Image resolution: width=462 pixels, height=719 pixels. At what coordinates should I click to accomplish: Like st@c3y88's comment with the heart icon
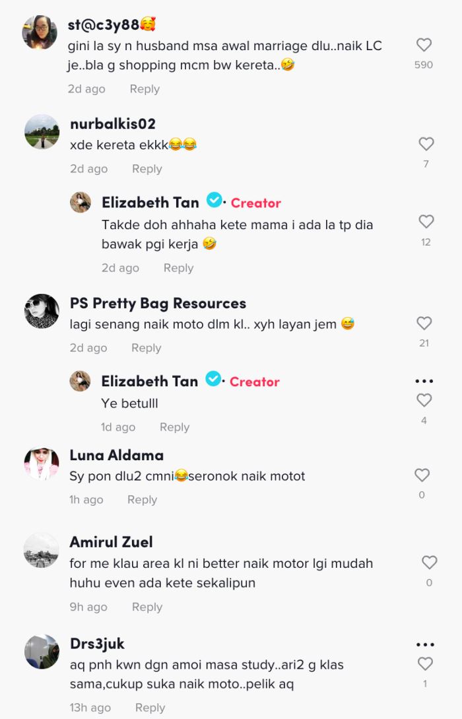pos(424,44)
